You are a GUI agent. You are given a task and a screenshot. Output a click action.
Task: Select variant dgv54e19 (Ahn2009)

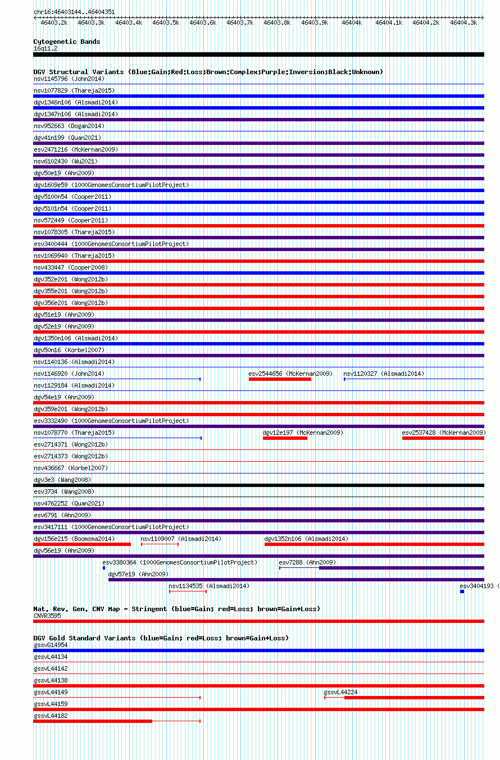pos(258,403)
